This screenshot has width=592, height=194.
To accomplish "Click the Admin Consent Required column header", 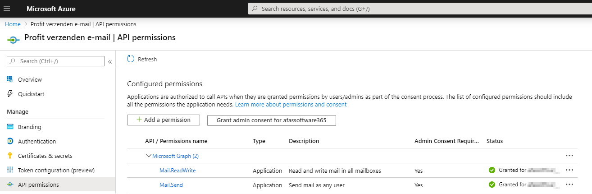I will (447, 141).
